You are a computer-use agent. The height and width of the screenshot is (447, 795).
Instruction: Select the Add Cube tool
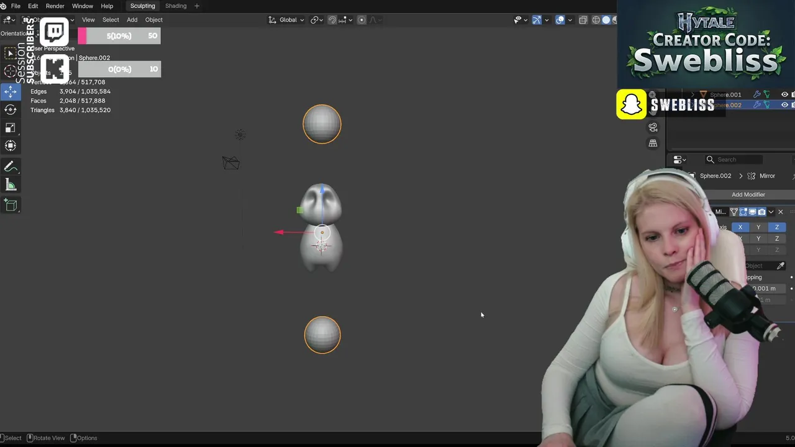tap(11, 205)
